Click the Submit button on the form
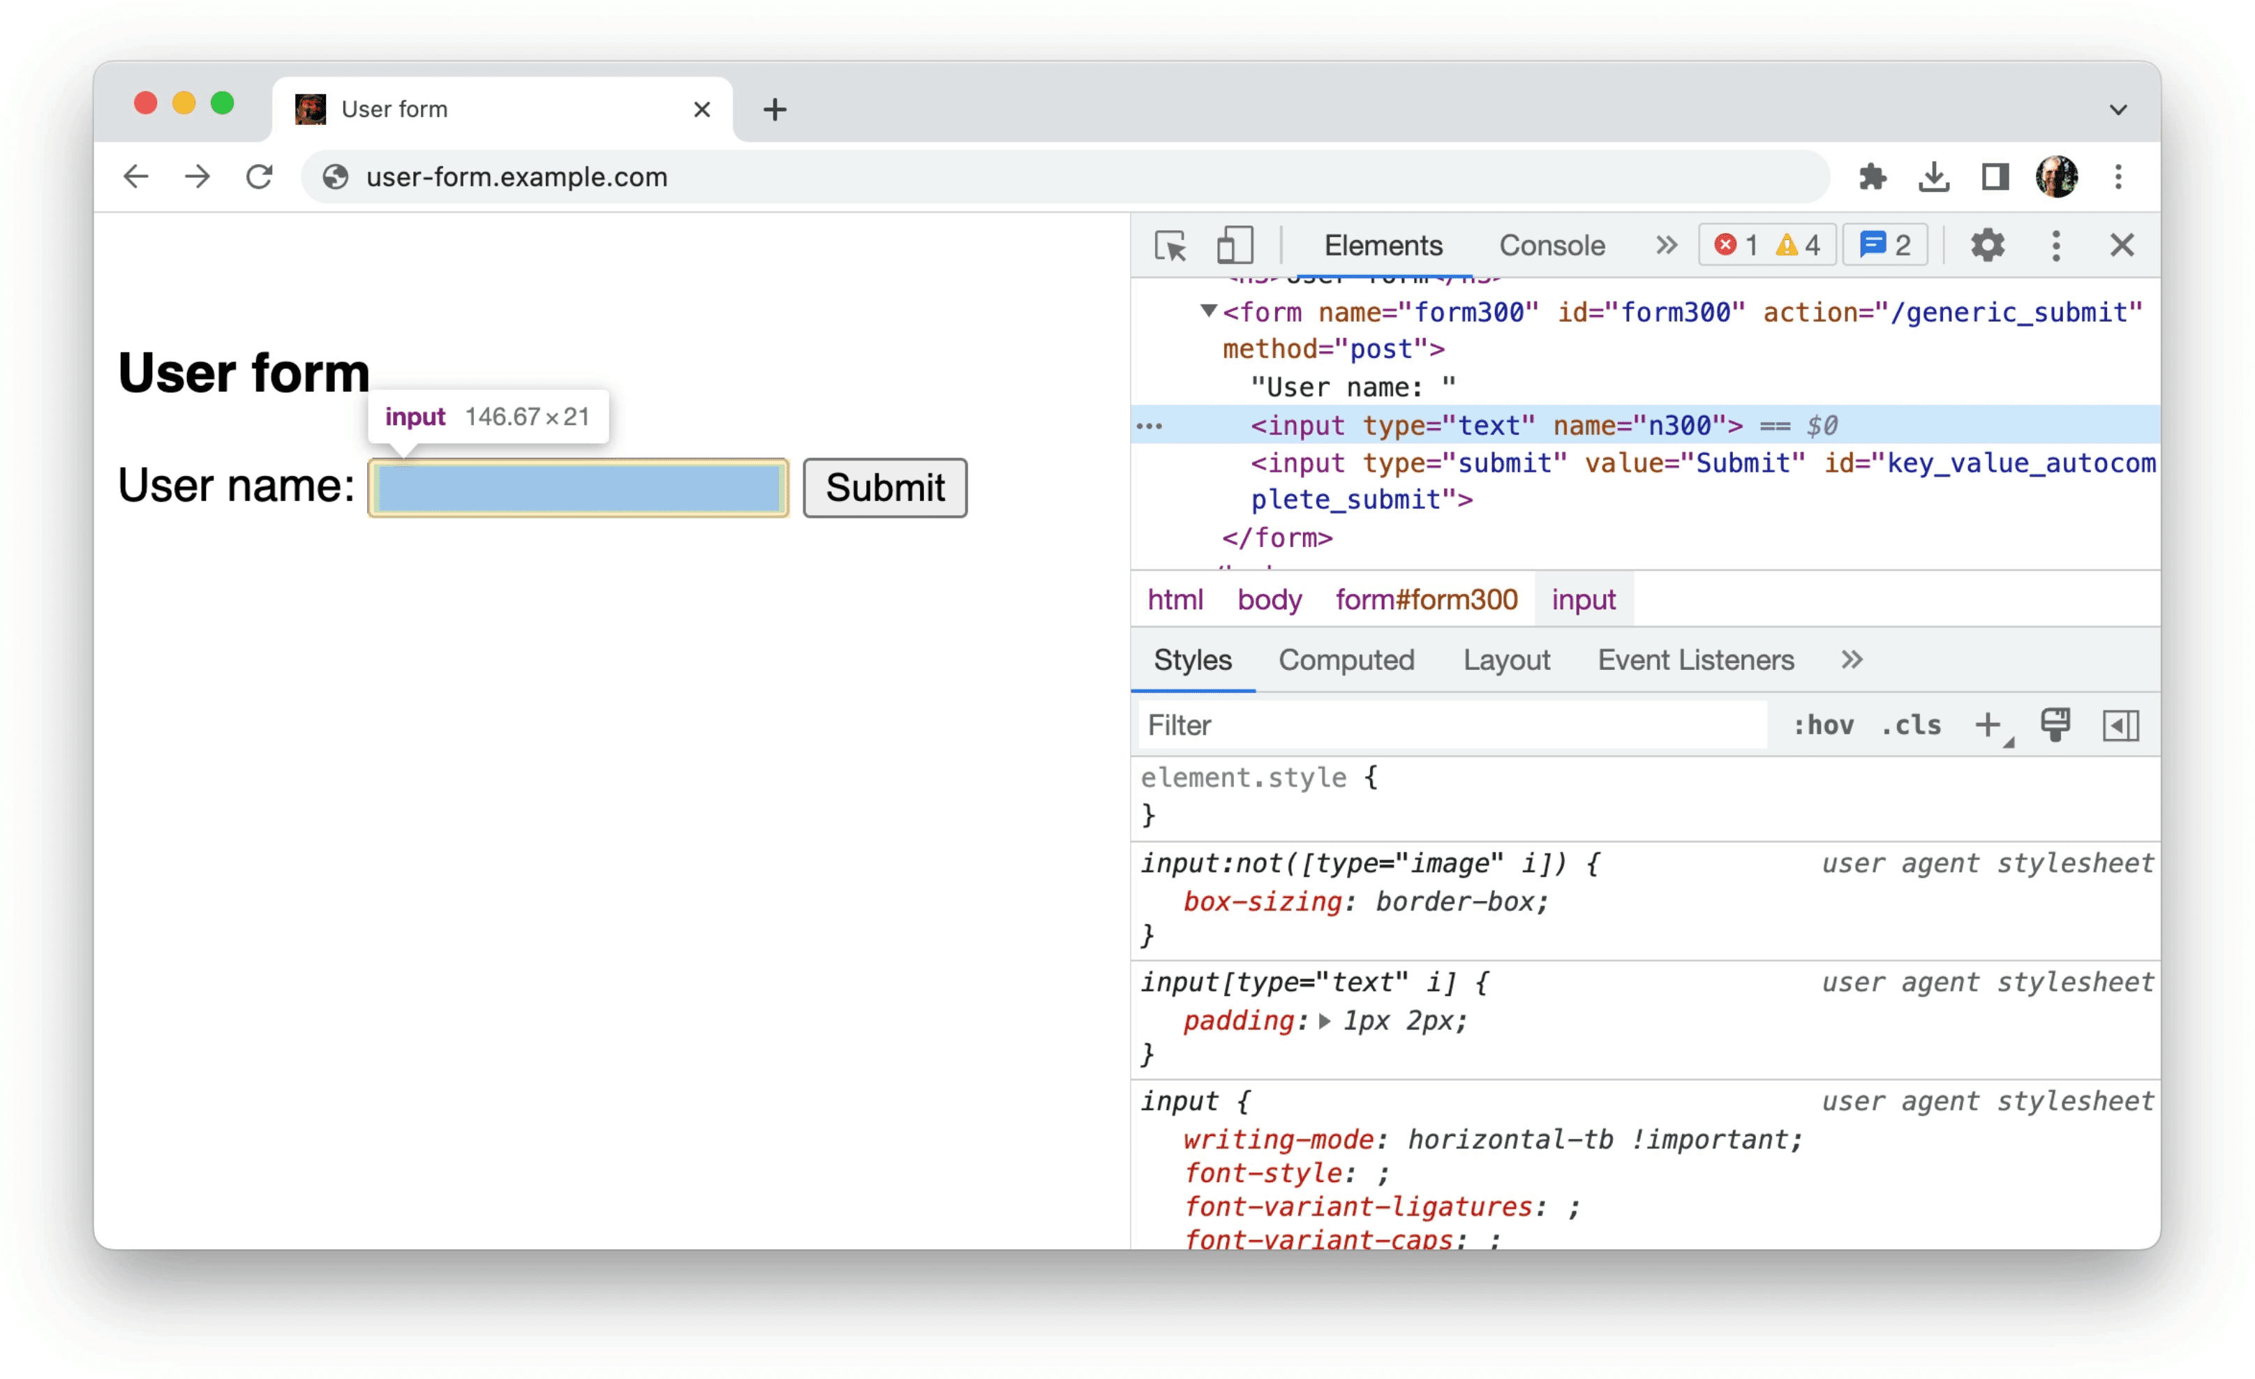The height and width of the screenshot is (1379, 2255). (884, 486)
